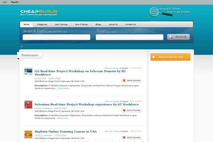This screenshot has width=213, height=142.
Task: Click the BigData training thumbnail
Action: click(x=28, y=135)
